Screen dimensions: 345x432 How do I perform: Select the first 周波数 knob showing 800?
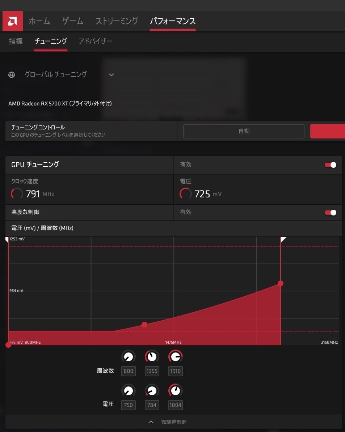[128, 356]
